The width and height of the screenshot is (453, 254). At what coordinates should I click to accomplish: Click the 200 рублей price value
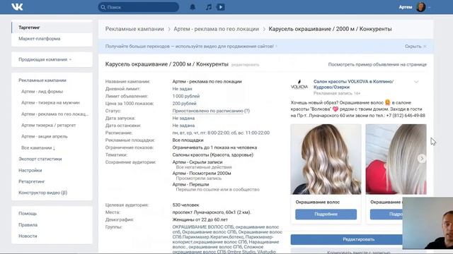coord(184,104)
